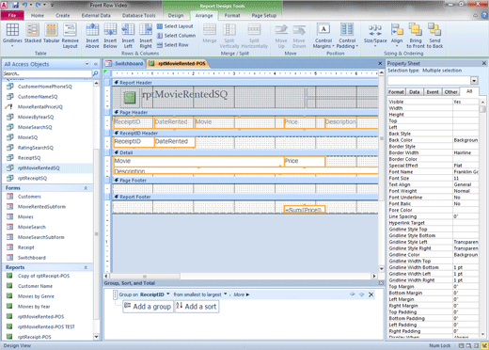Switch to the External Data tab

96,15
